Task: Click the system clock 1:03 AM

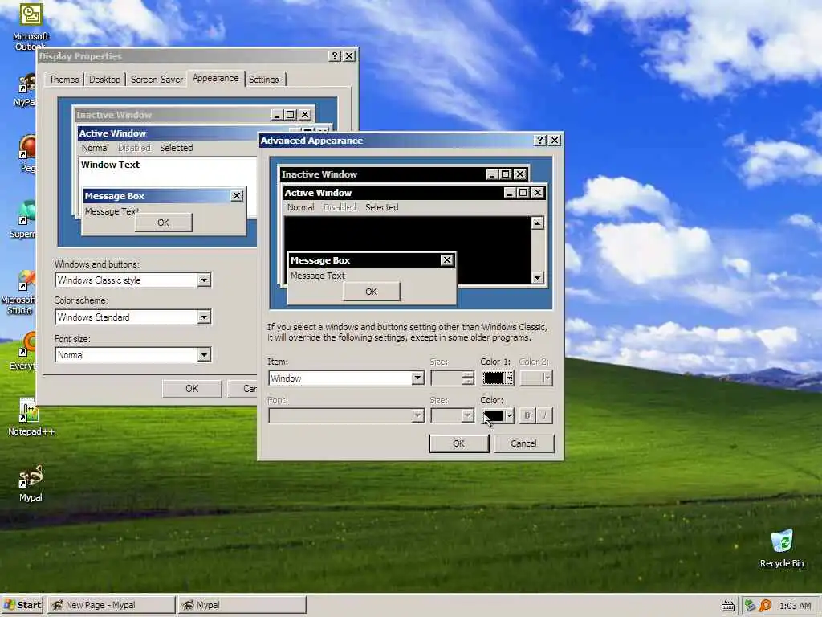Action: coord(795,606)
